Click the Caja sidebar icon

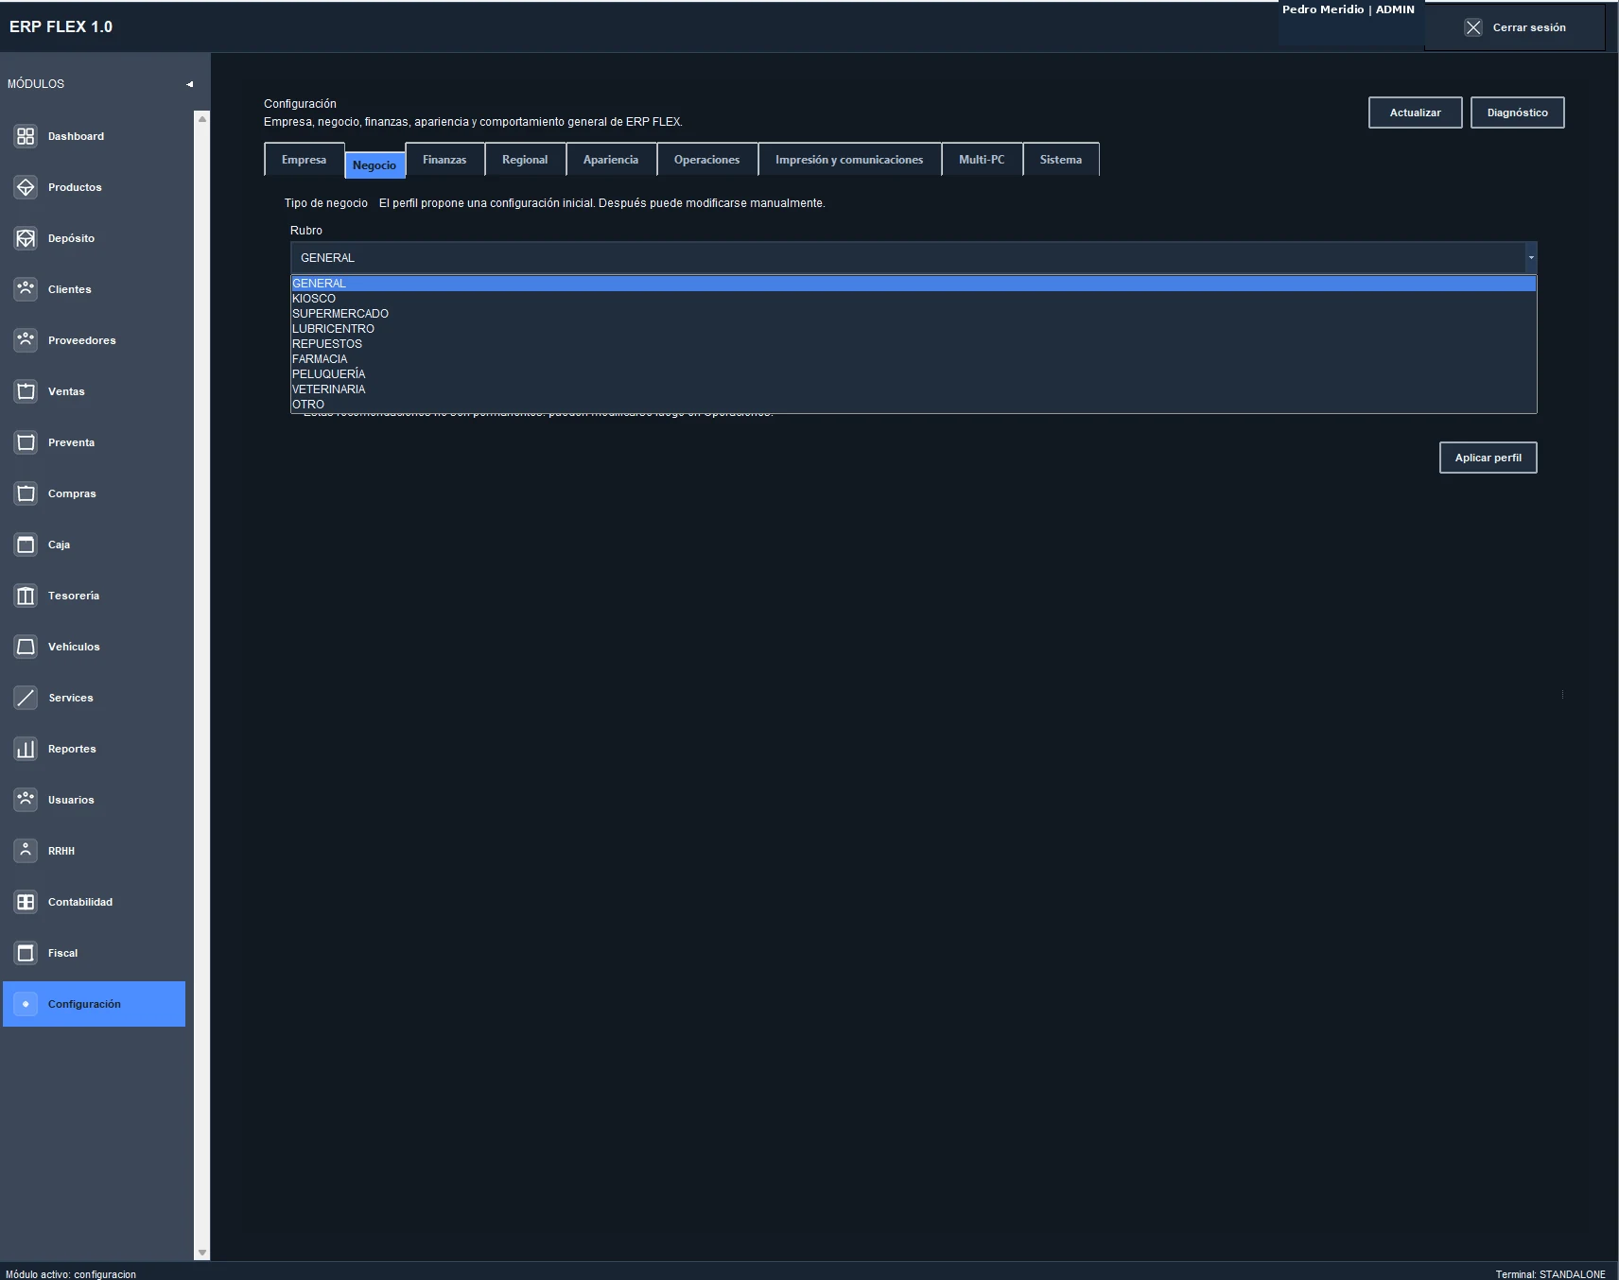click(26, 545)
